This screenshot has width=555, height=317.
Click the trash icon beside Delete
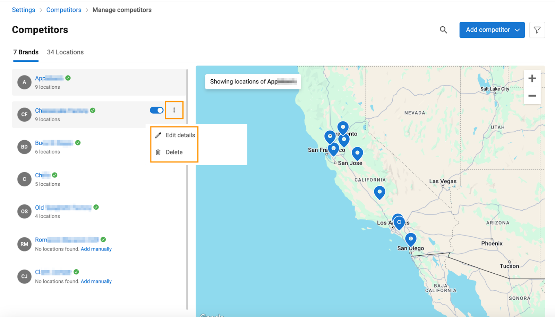[x=158, y=152]
